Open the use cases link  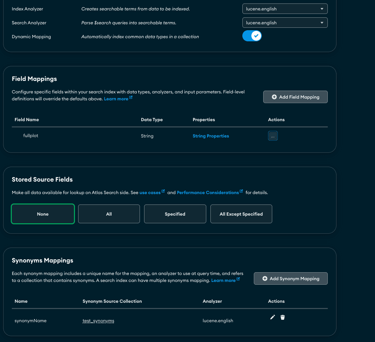point(150,192)
